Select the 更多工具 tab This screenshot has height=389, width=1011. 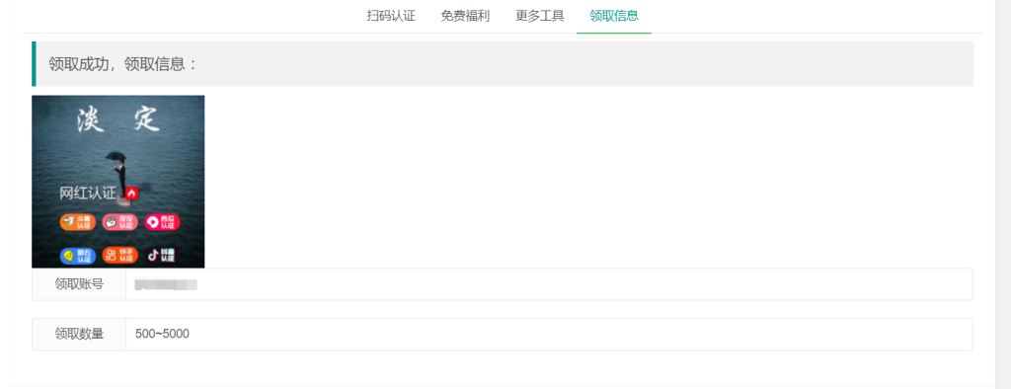click(x=540, y=16)
